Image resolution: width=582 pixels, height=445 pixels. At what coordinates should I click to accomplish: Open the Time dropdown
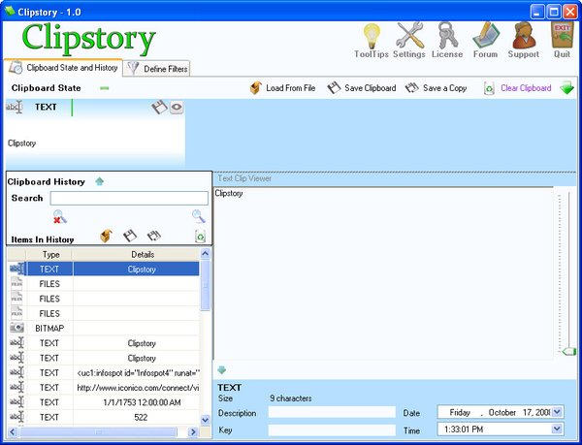click(557, 429)
